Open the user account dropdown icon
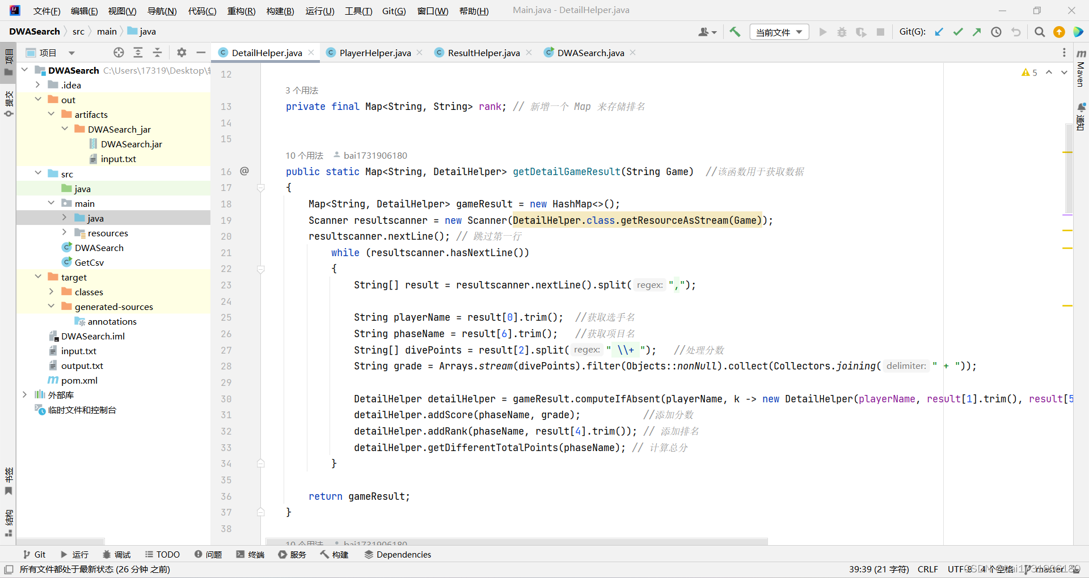 707,32
